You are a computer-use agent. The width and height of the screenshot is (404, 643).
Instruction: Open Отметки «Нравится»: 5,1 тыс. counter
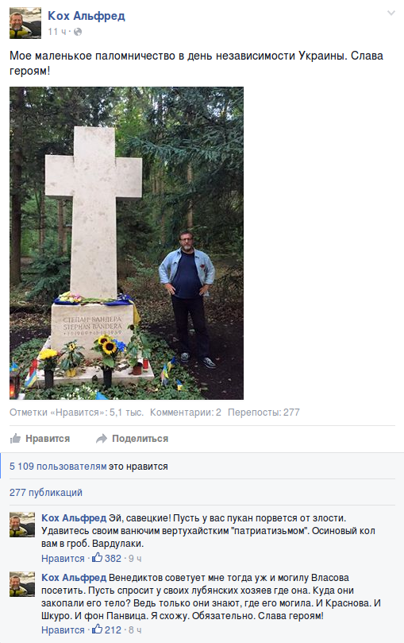(76, 413)
